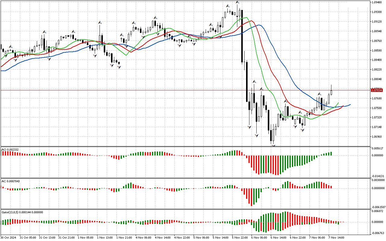Screen dimensions: 386x241
Task: Click the 4 Nov 06:00 time label
Action: tap(143, 238)
